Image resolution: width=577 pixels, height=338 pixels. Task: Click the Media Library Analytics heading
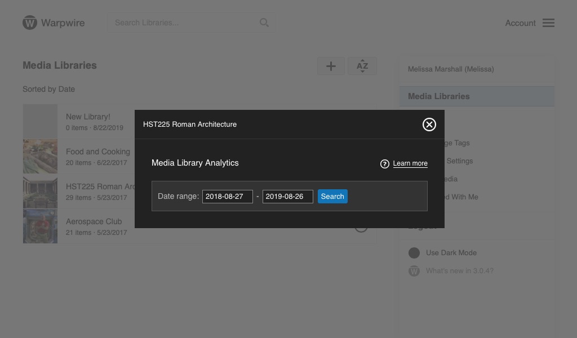pos(195,163)
